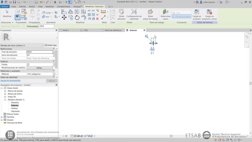The image size is (252, 142).
Task: Expand the Familias tree node
Action: click(2, 117)
